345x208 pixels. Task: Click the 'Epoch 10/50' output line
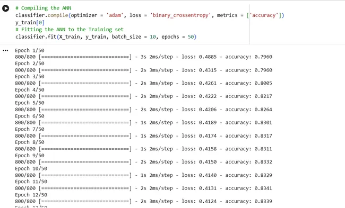tap(31, 169)
